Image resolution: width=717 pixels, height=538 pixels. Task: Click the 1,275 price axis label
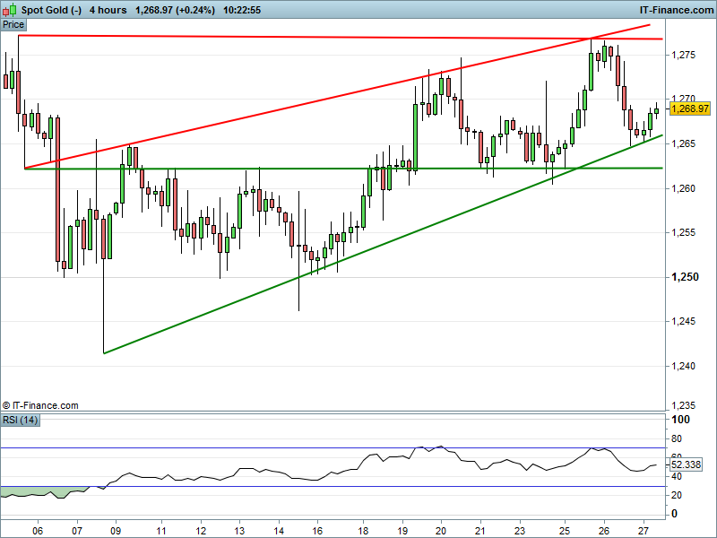coord(683,55)
